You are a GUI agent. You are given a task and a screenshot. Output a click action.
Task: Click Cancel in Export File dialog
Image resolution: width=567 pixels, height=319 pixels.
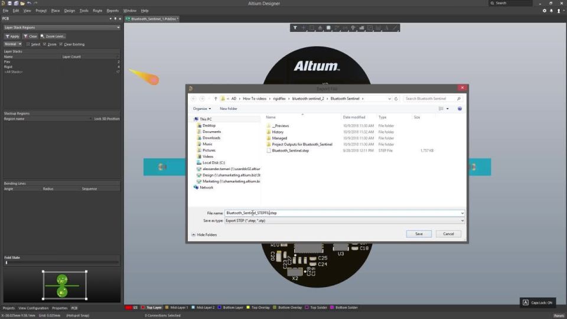tap(448, 234)
